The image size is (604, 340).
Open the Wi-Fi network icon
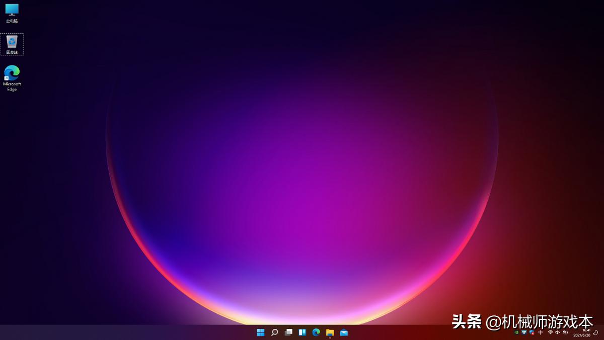[x=551, y=332]
